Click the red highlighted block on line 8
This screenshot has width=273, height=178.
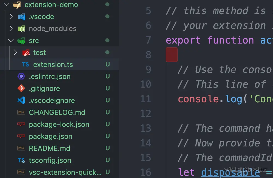pyautogui.click(x=172, y=55)
